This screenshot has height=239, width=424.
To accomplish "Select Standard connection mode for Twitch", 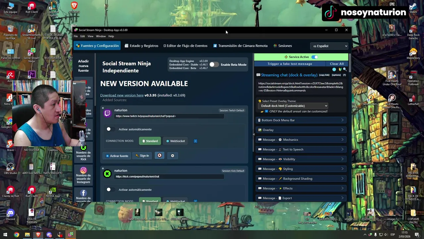I will [150, 141].
